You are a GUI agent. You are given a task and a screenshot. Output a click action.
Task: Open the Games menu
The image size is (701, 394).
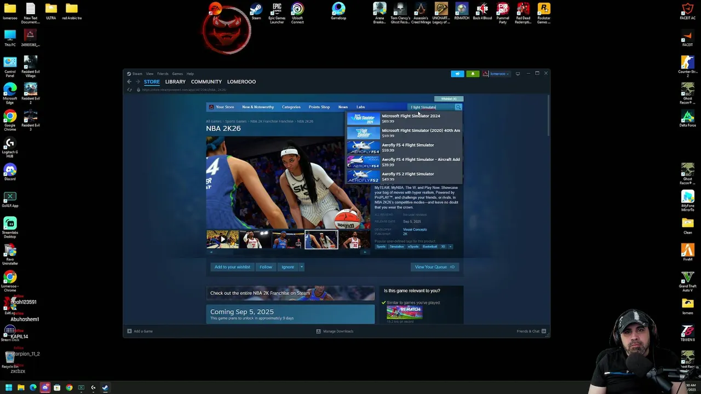177,74
